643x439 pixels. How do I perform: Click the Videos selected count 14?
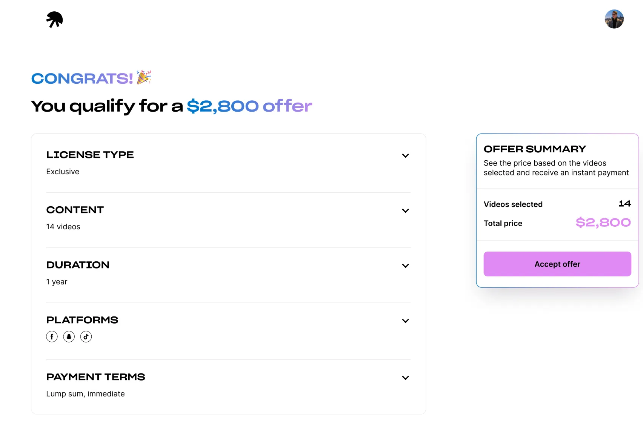[x=625, y=204]
